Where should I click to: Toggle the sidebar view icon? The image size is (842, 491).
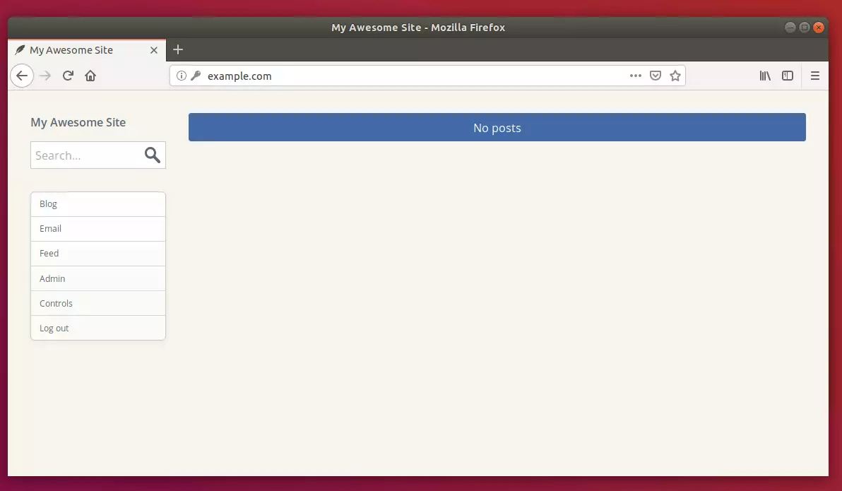tap(787, 76)
